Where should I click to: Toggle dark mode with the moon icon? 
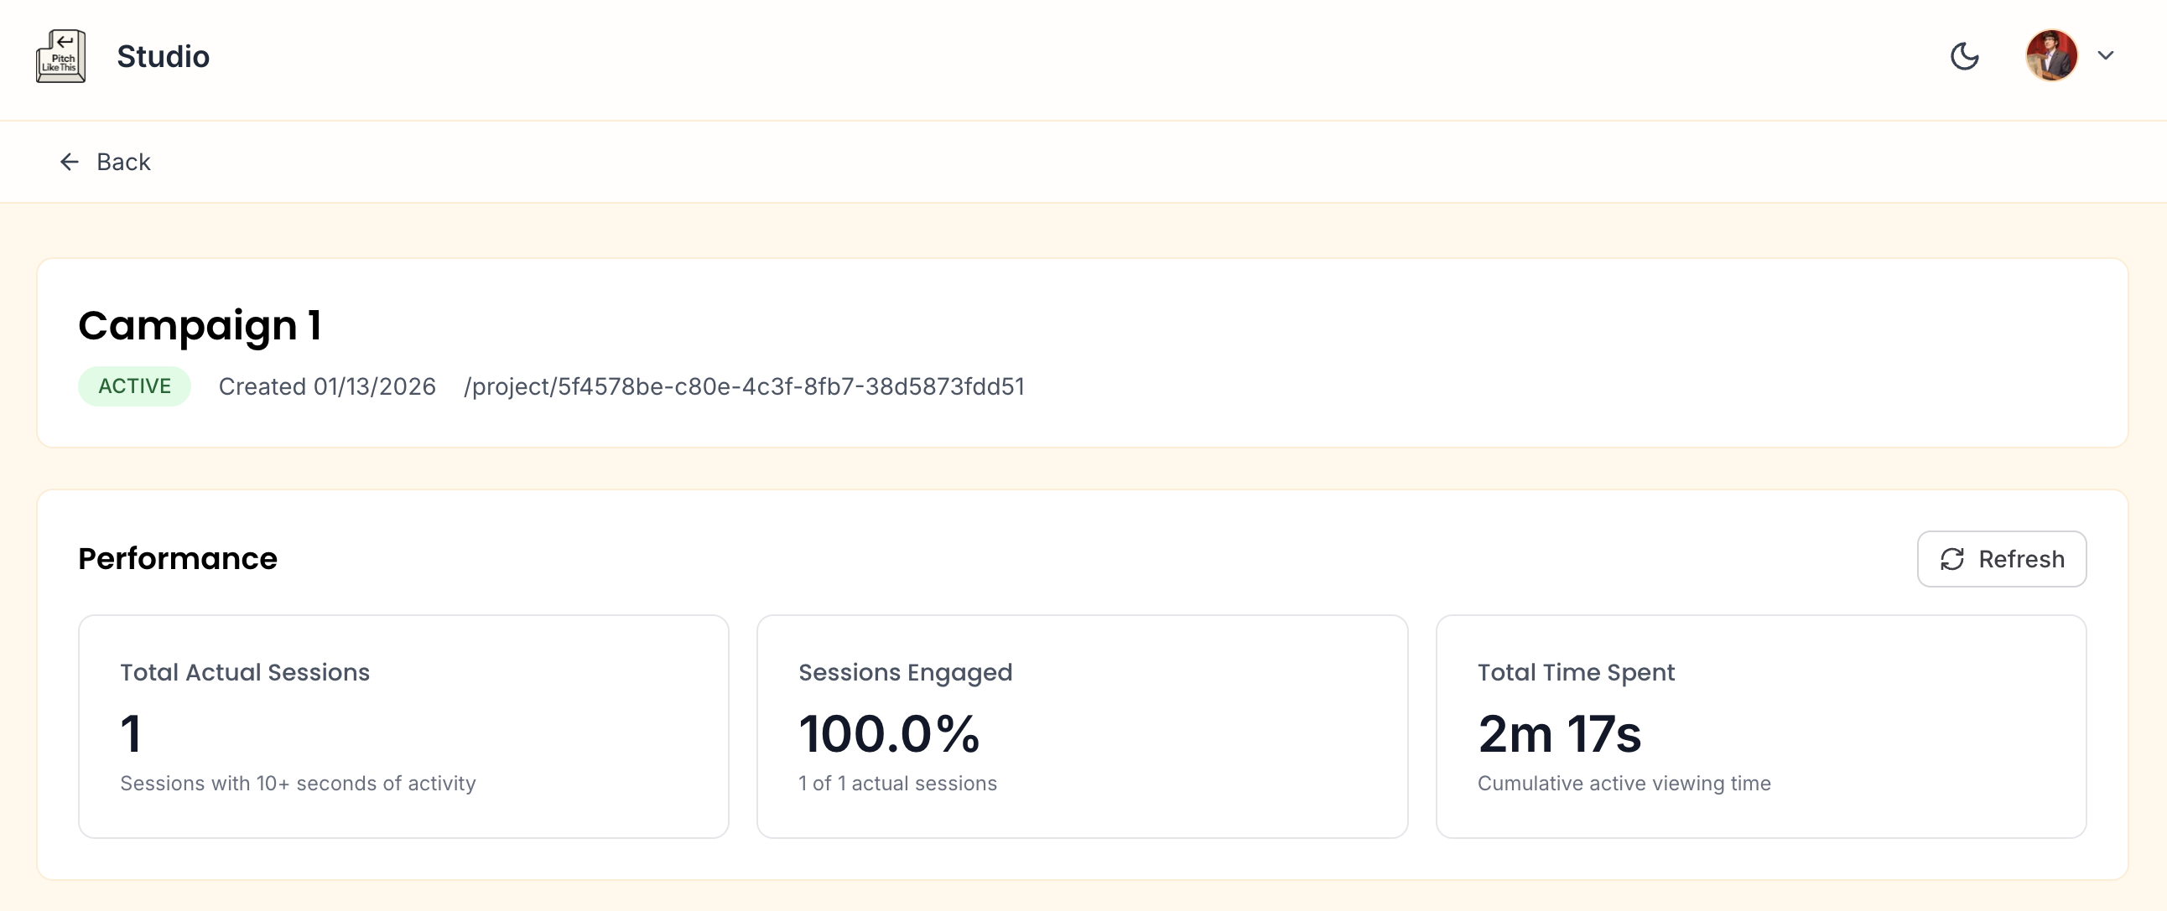point(1964,56)
